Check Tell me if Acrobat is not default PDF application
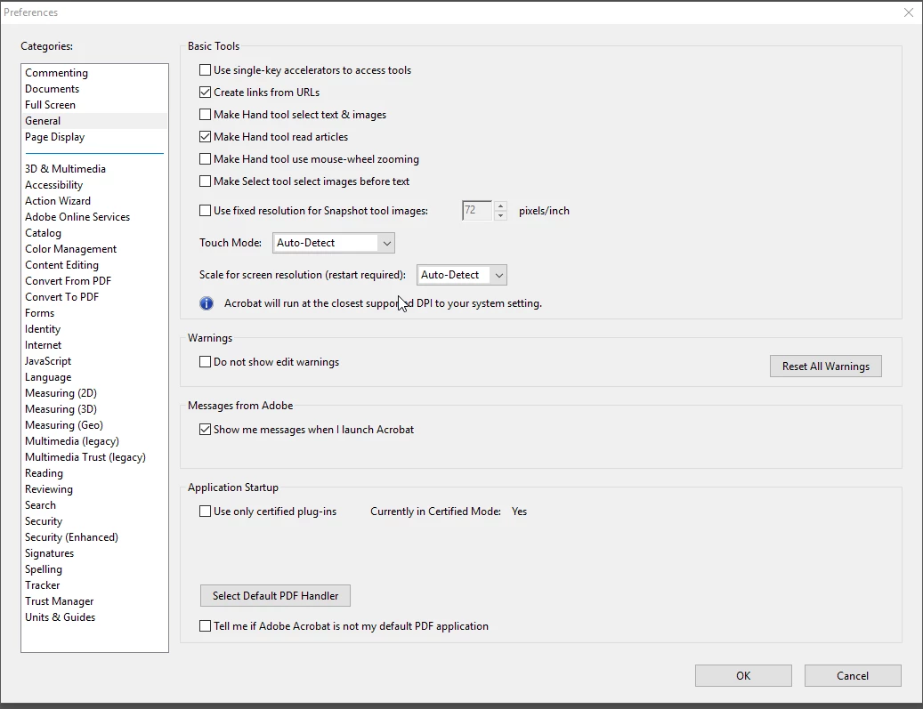 click(x=205, y=626)
